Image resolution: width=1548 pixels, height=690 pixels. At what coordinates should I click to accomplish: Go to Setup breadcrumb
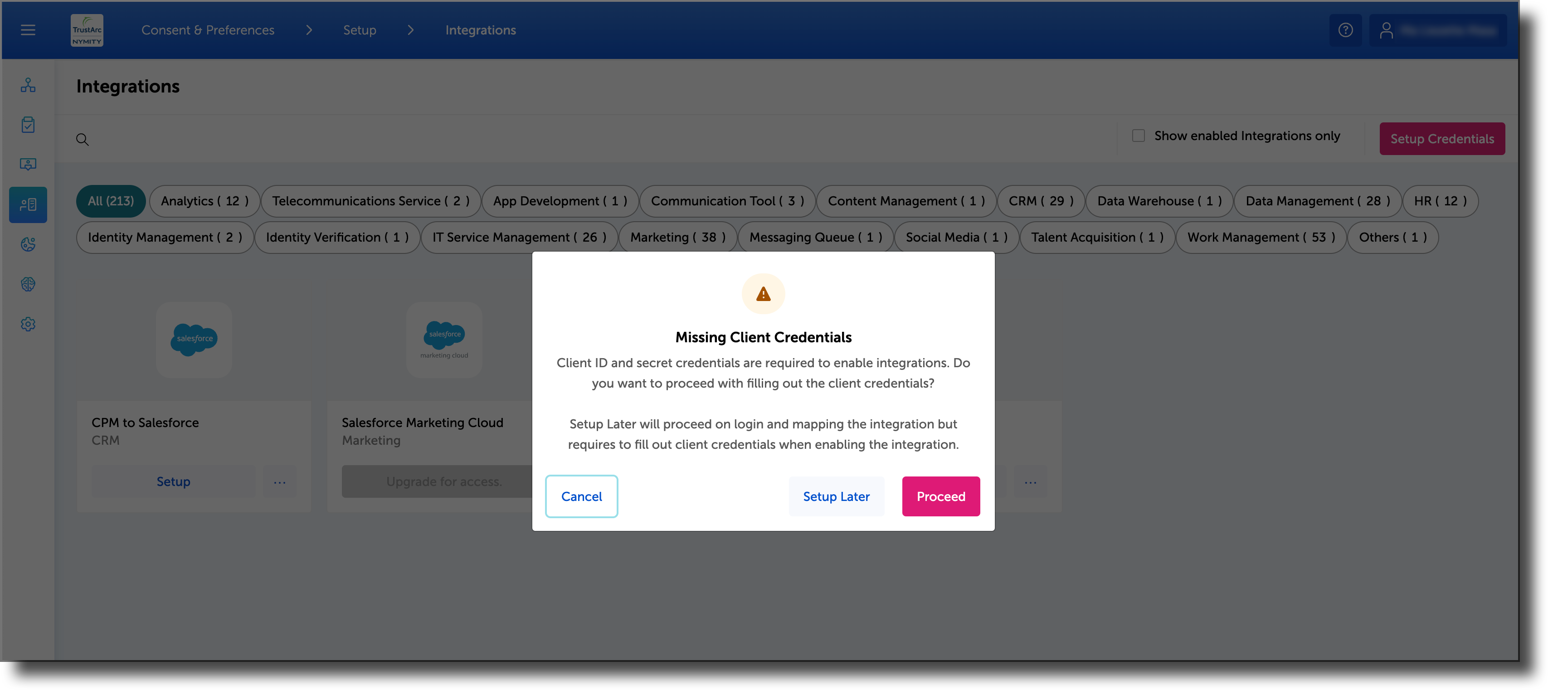[x=360, y=30]
